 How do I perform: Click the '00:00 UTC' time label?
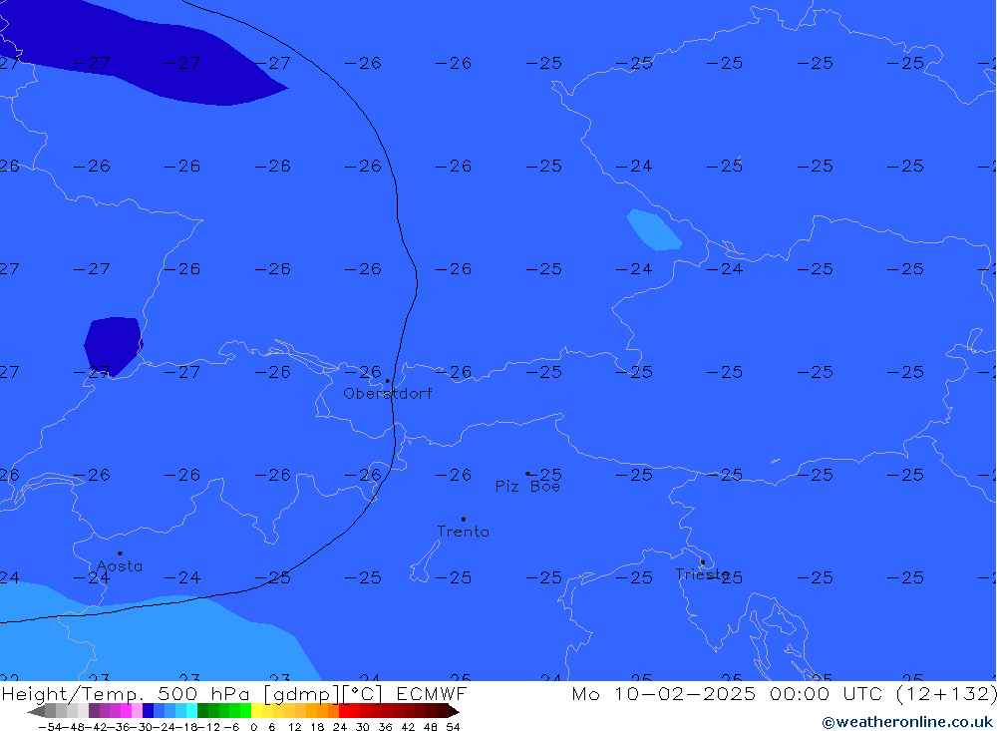[x=826, y=693]
